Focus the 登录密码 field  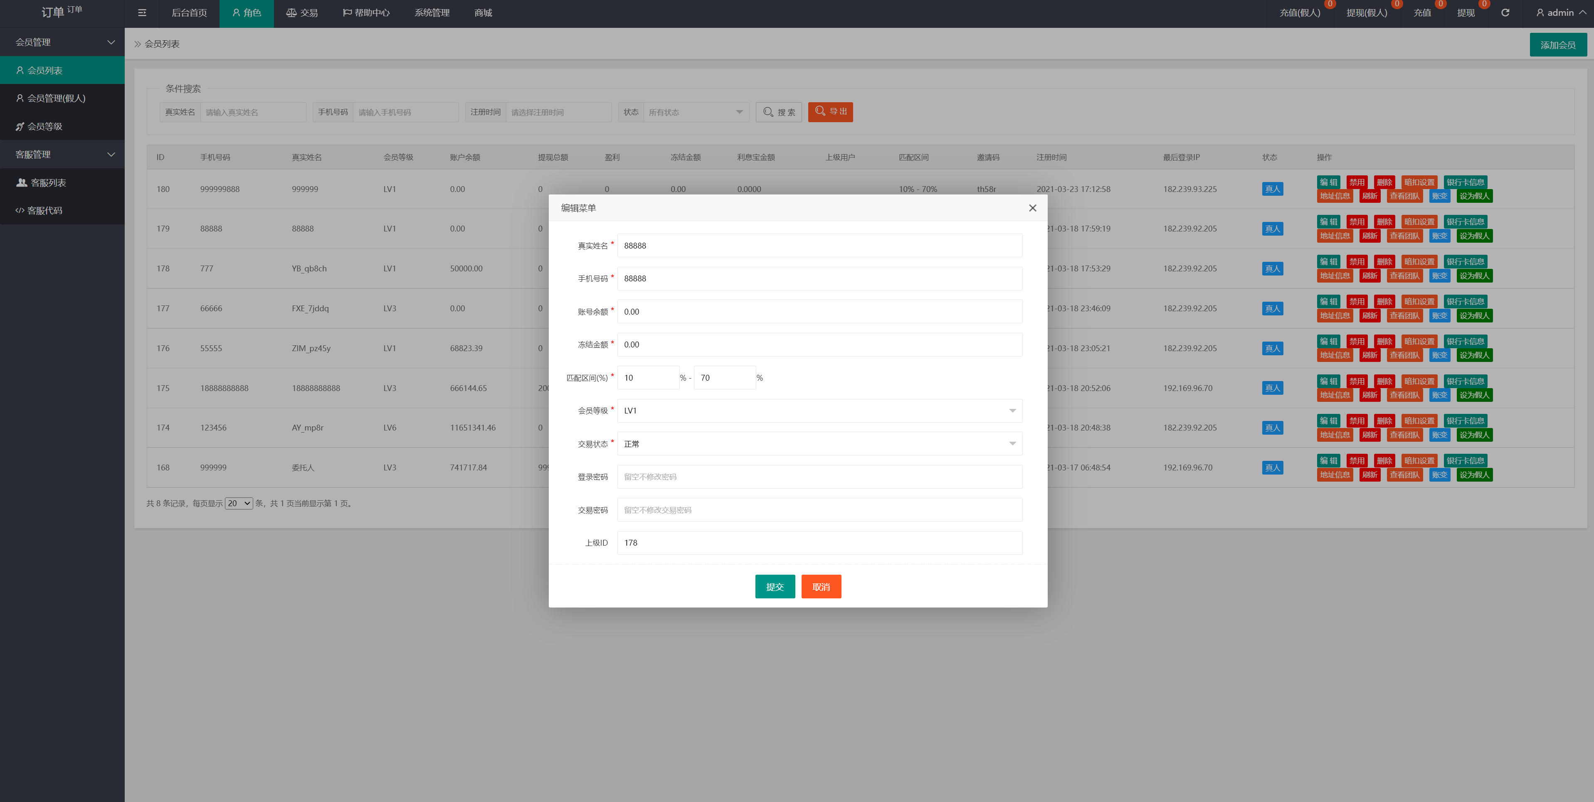click(819, 477)
